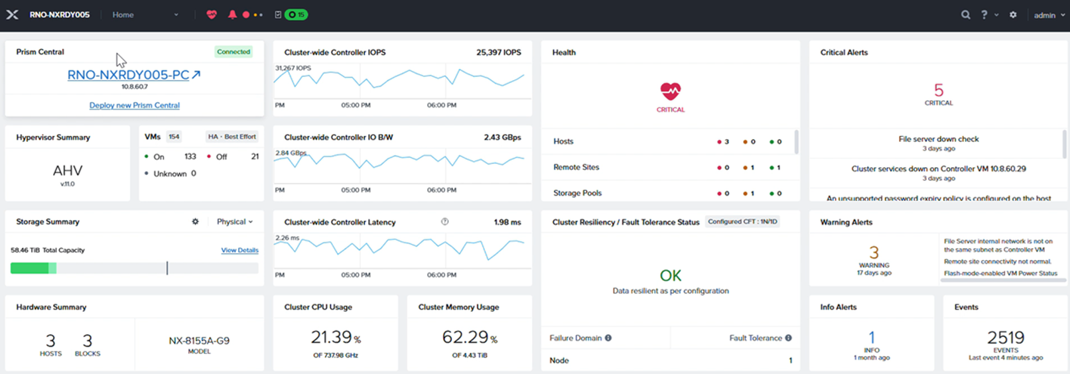Click the Connected status badge
The image size is (1070, 374).
[234, 52]
